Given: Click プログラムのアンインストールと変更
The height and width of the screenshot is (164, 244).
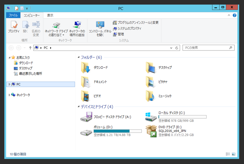Looking at the screenshot, I should coord(136,23).
